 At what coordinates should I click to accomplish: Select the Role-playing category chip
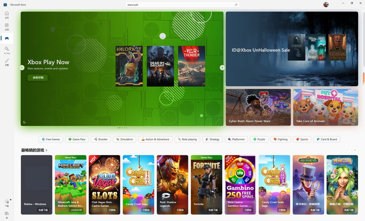tap(187, 139)
